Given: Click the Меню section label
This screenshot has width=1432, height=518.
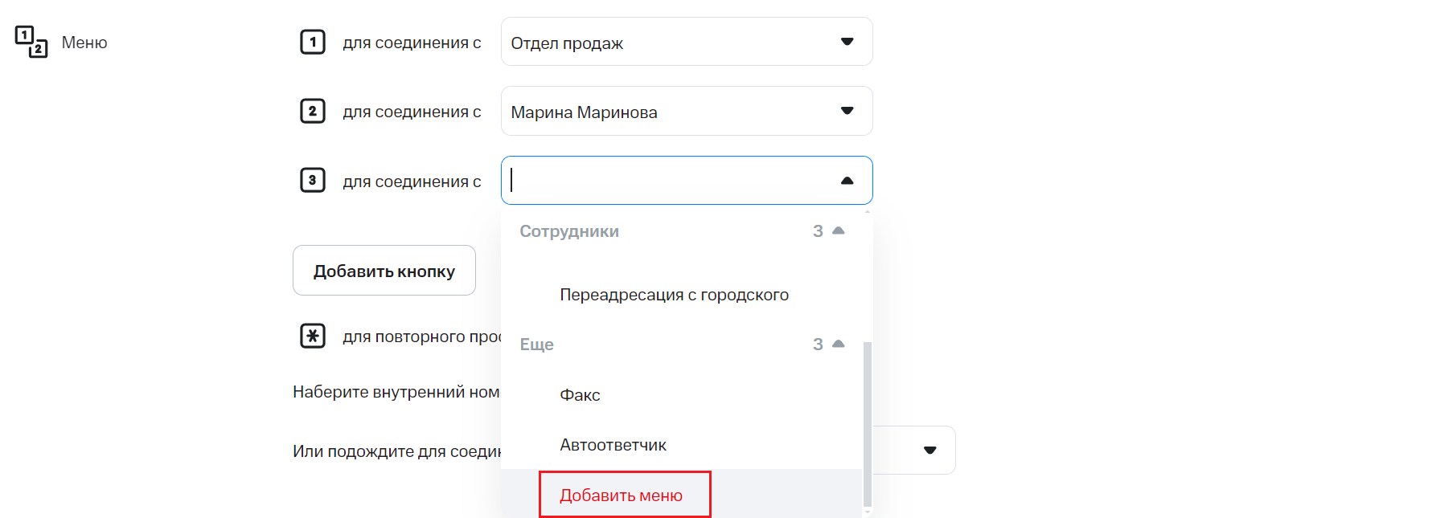Looking at the screenshot, I should pyautogui.click(x=84, y=43).
